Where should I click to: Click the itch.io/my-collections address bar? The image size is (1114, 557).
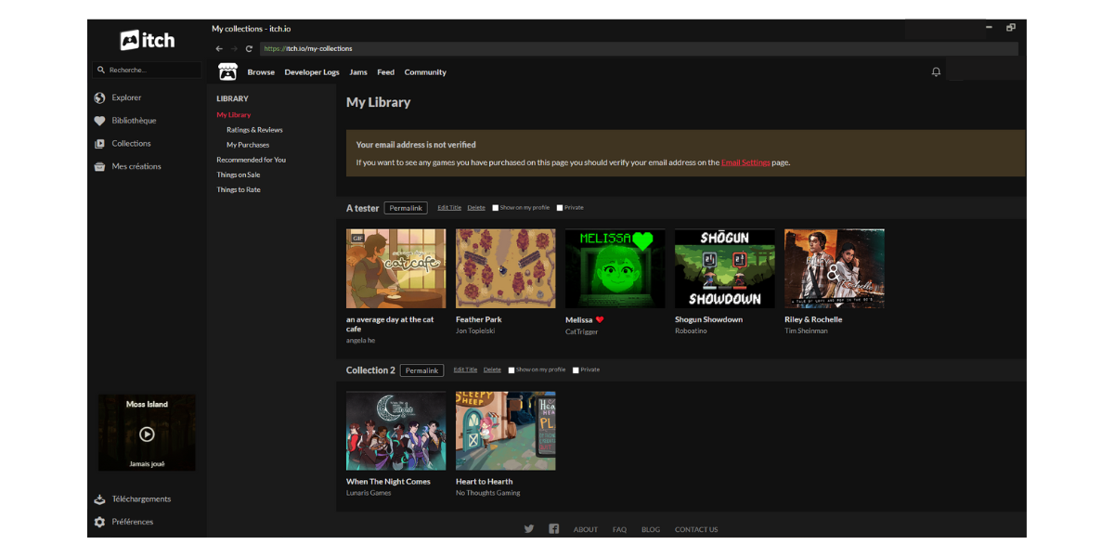(x=639, y=48)
